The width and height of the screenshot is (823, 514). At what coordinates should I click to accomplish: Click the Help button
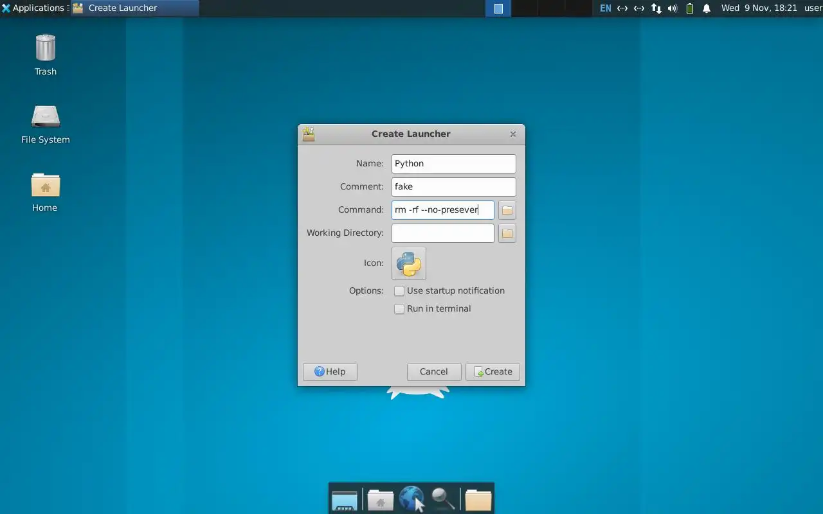point(330,371)
